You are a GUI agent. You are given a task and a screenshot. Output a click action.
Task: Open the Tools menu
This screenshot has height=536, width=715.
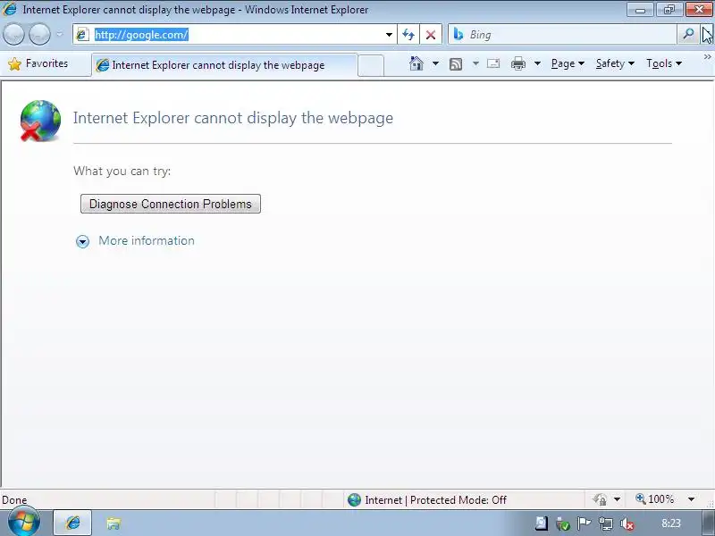tap(664, 63)
